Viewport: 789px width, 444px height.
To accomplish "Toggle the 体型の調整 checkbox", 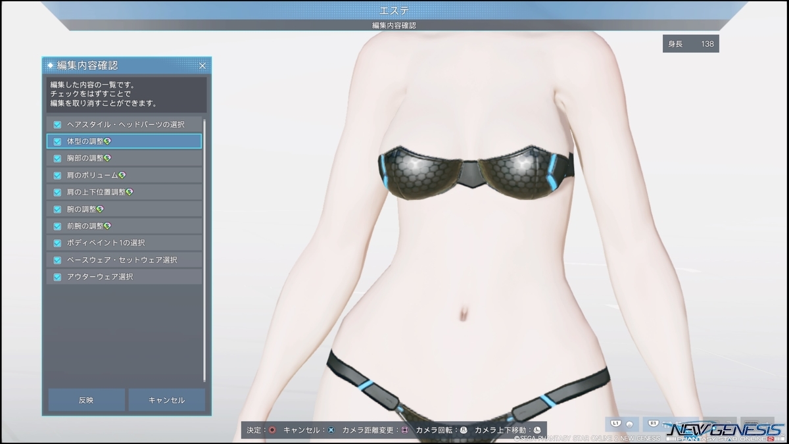I will pyautogui.click(x=58, y=141).
